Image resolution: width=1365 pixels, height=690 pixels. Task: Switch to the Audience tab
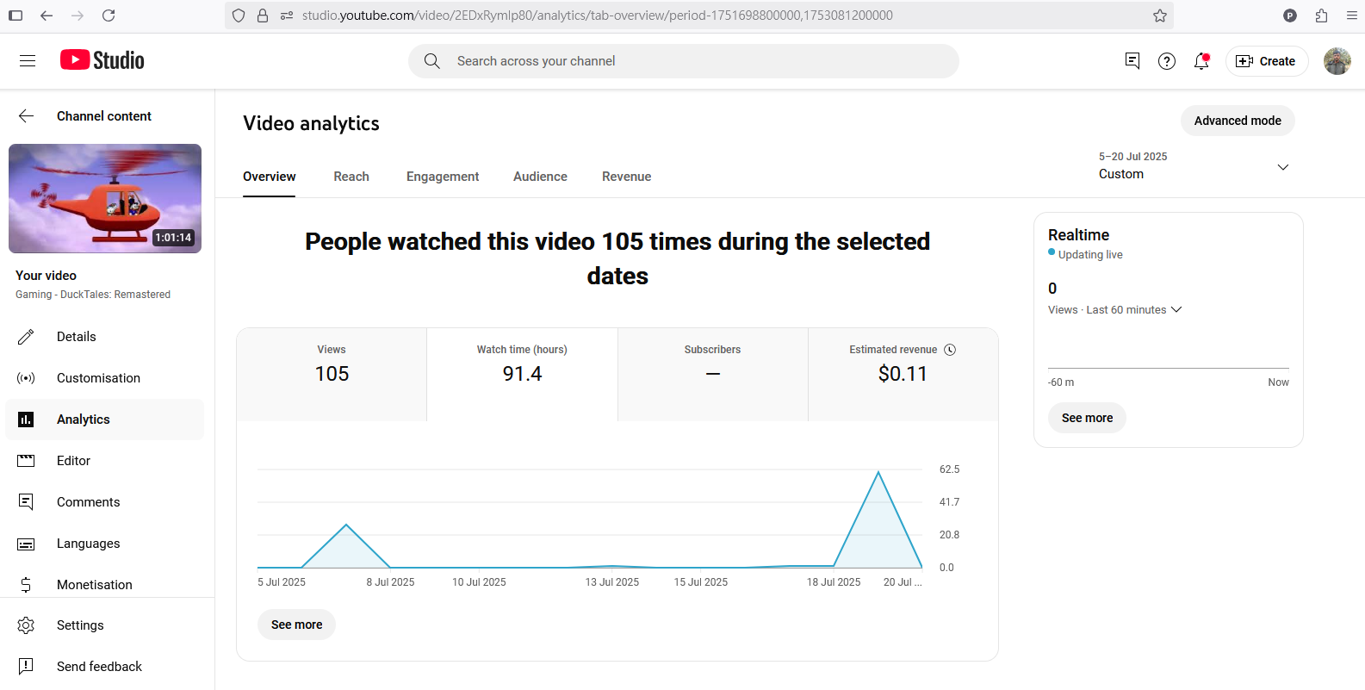(x=540, y=177)
